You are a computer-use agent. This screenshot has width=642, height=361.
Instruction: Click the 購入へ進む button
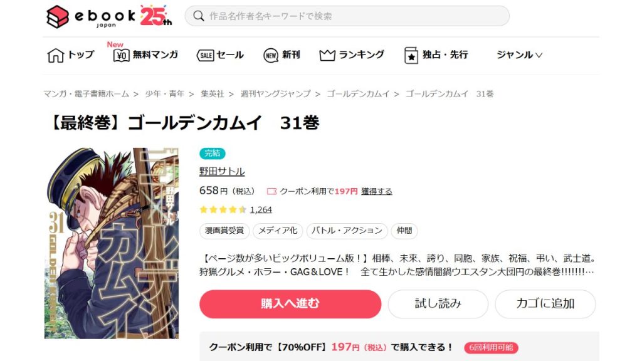pyautogui.click(x=290, y=304)
